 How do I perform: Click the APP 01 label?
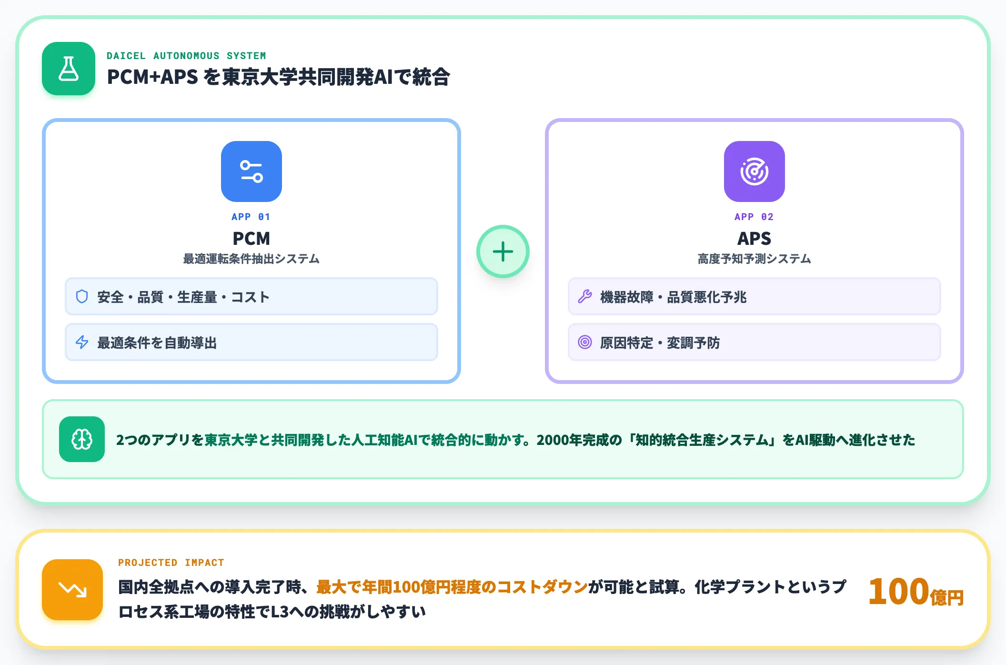coord(251,217)
